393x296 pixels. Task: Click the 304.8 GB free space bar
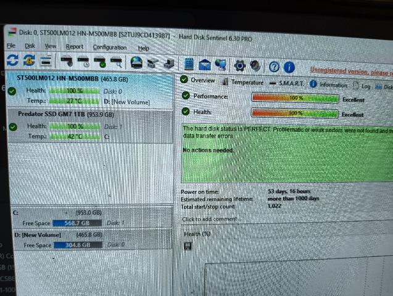[x=78, y=245]
